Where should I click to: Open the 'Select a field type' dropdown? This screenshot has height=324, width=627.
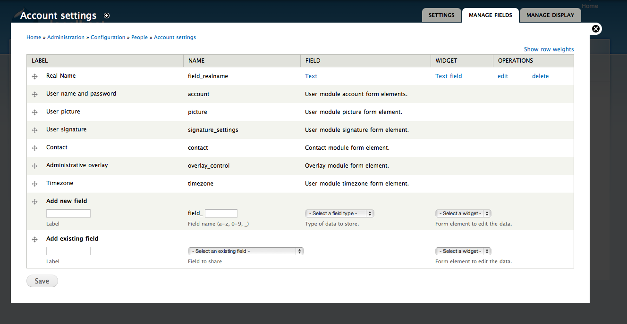[x=339, y=213]
